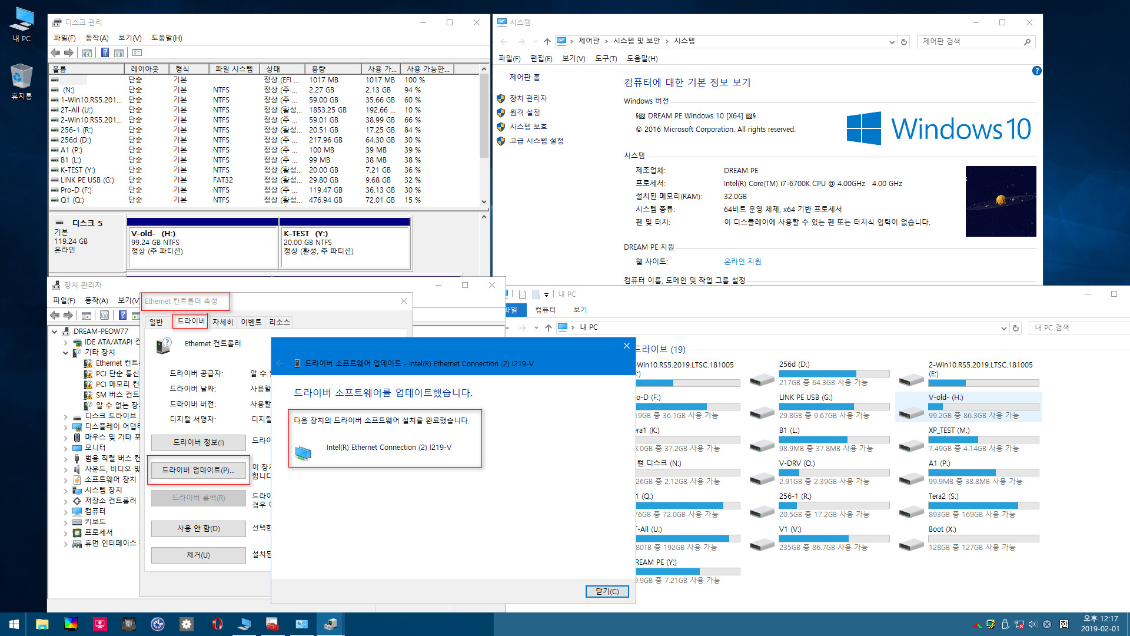Click the 드라이버 업데이트(P)... button

point(198,470)
